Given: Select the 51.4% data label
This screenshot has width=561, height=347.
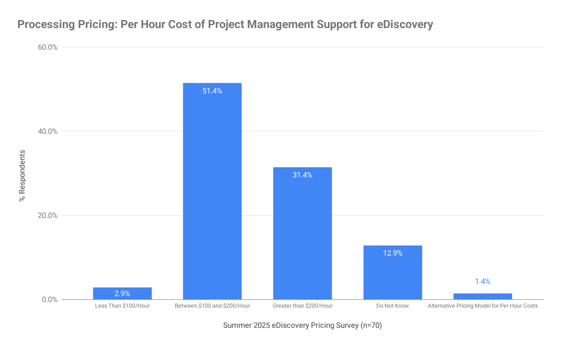Looking at the screenshot, I should tap(212, 91).
